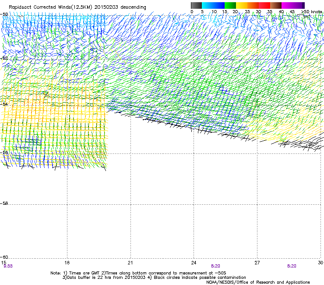The width and height of the screenshot is (324, 285).
Task: Click the '35' label under the color legend
Action: [x=270, y=12]
